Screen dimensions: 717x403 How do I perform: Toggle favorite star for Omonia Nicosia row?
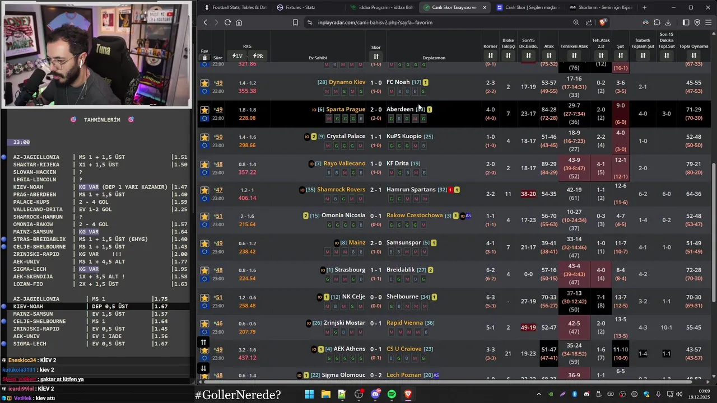coord(204,216)
